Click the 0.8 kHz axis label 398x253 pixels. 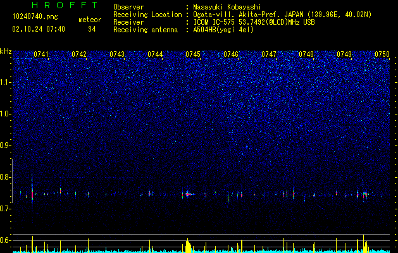tap(5, 177)
